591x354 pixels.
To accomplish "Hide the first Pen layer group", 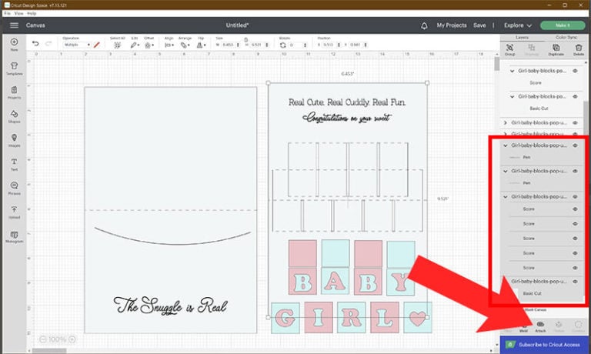I will tap(575, 145).
